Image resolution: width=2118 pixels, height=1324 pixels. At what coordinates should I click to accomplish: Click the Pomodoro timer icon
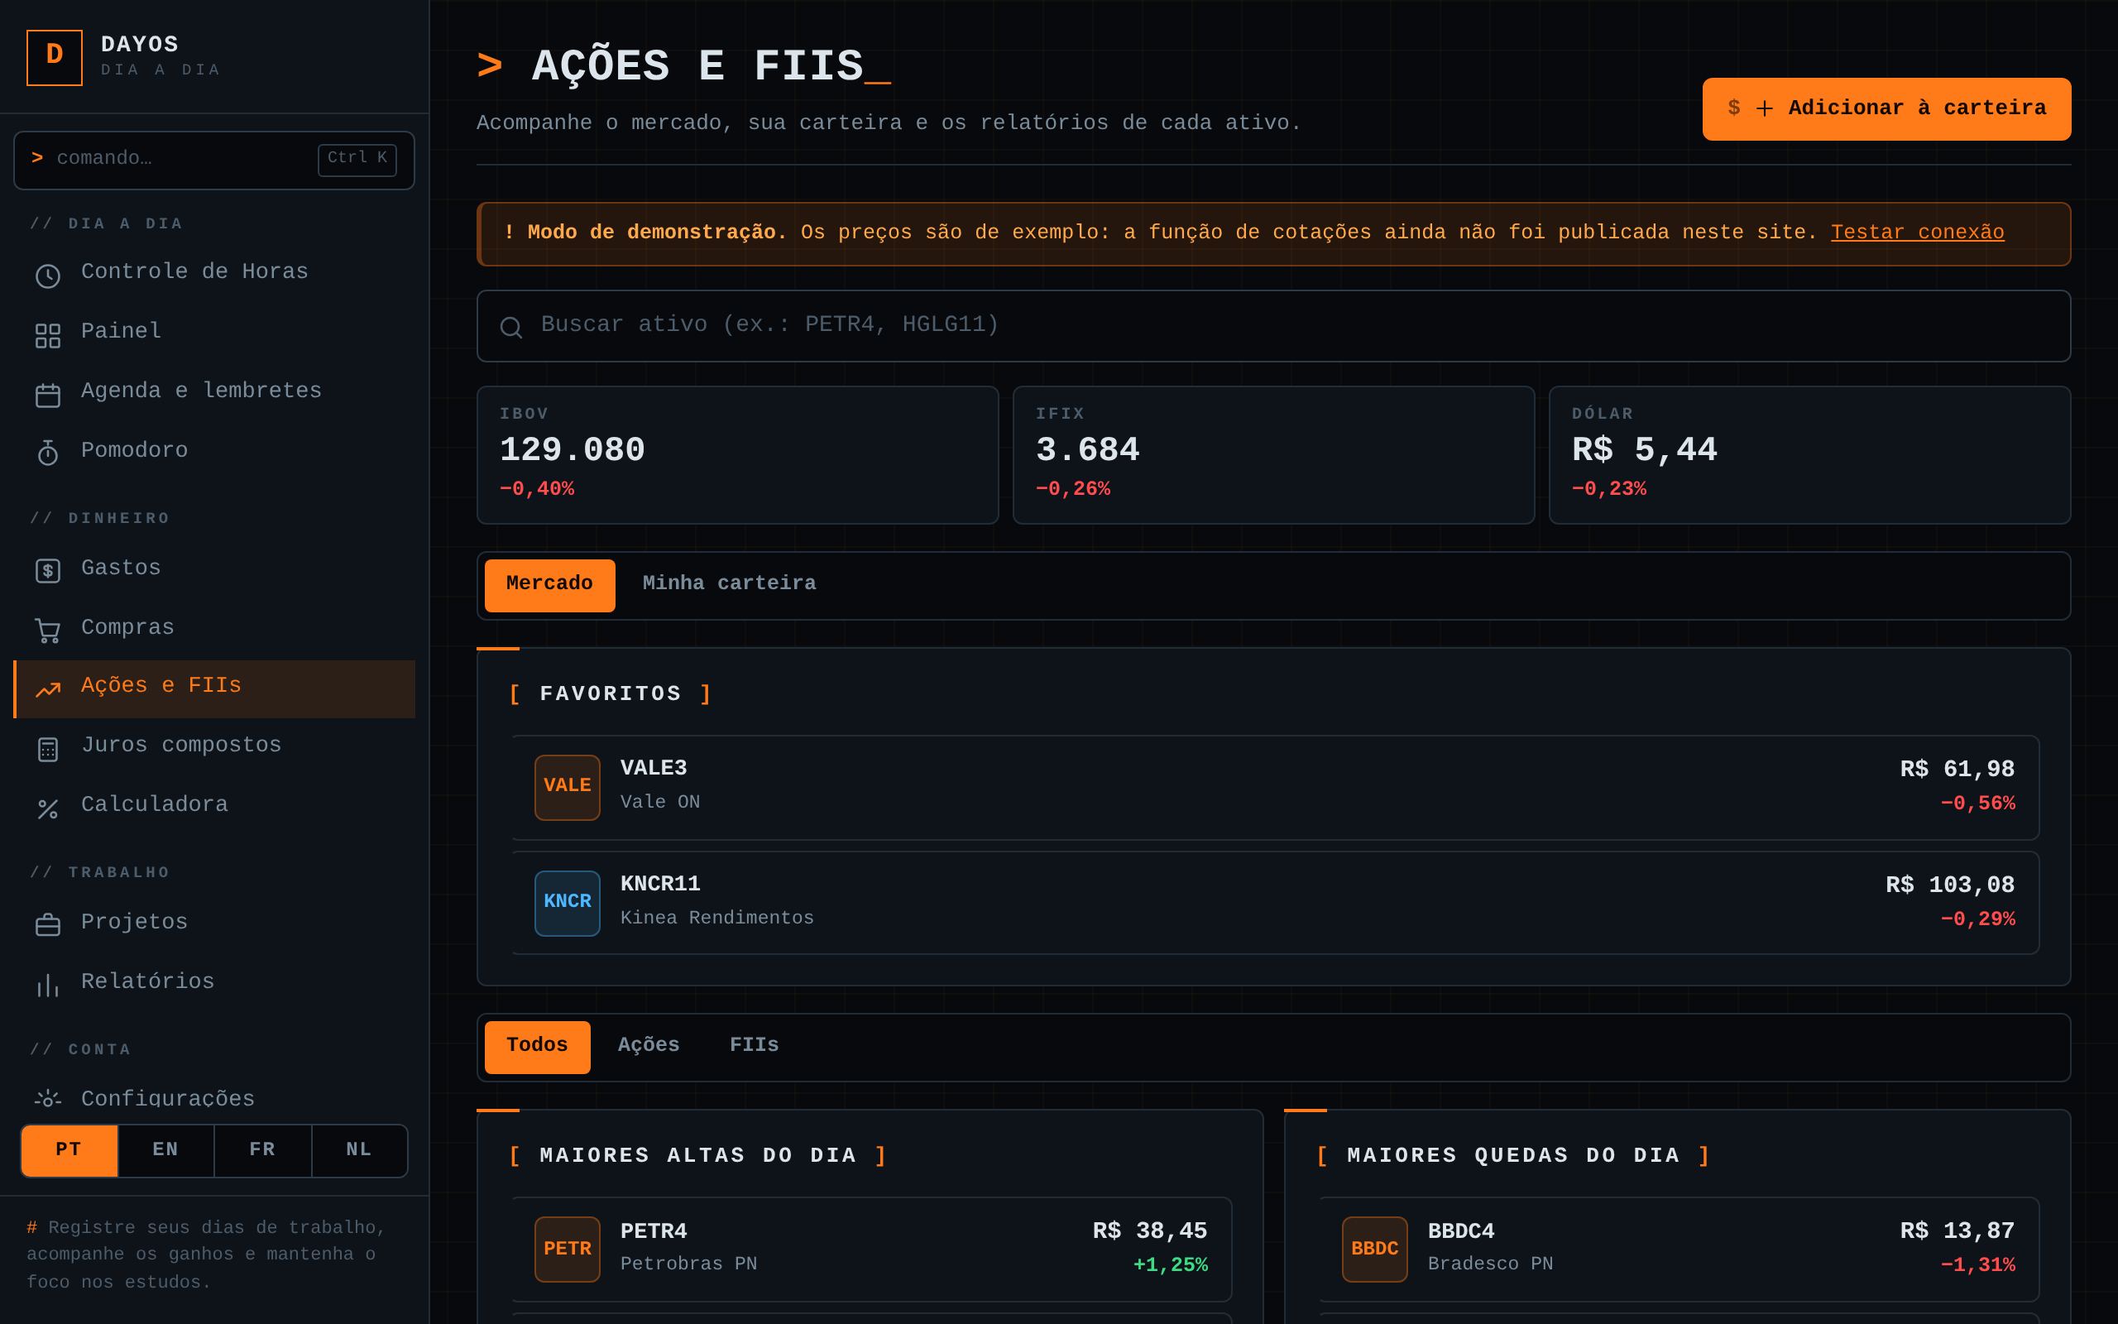tap(47, 453)
